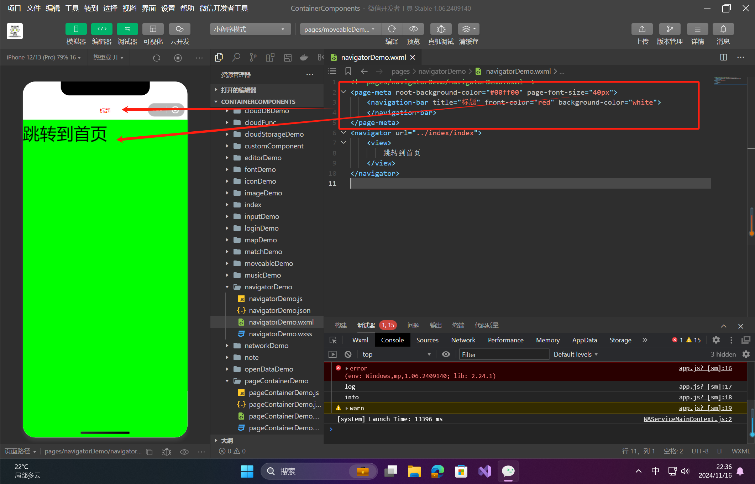Click the real device debug bug icon
Screen dimensions: 755x484
click(441, 29)
